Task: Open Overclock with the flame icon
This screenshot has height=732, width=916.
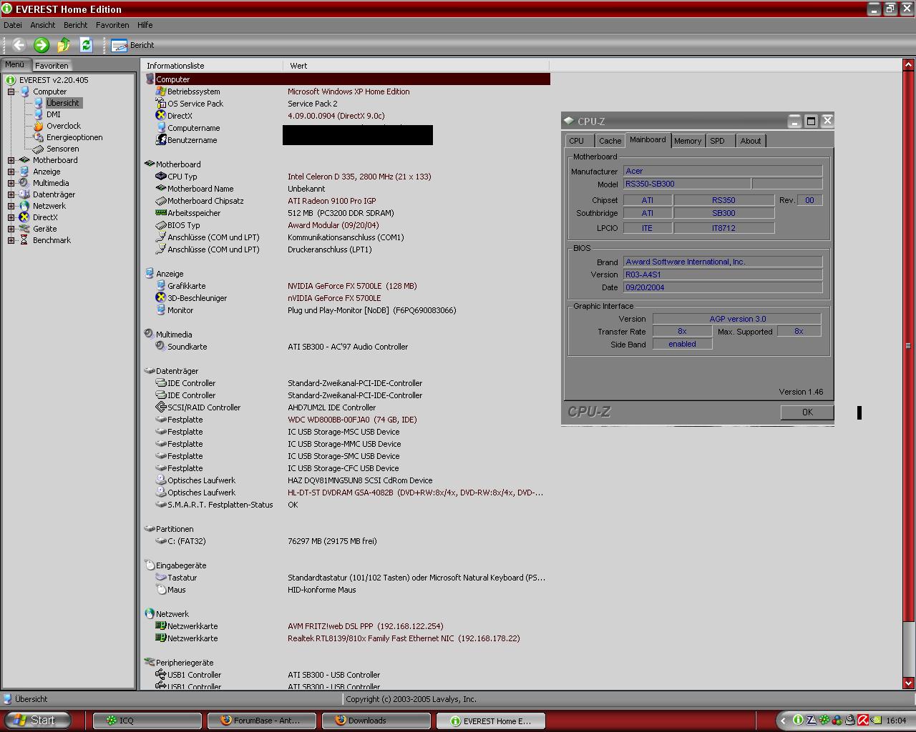Action: coord(63,126)
